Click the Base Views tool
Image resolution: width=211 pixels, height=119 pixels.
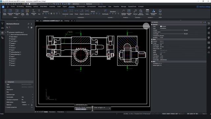click(5, 12)
